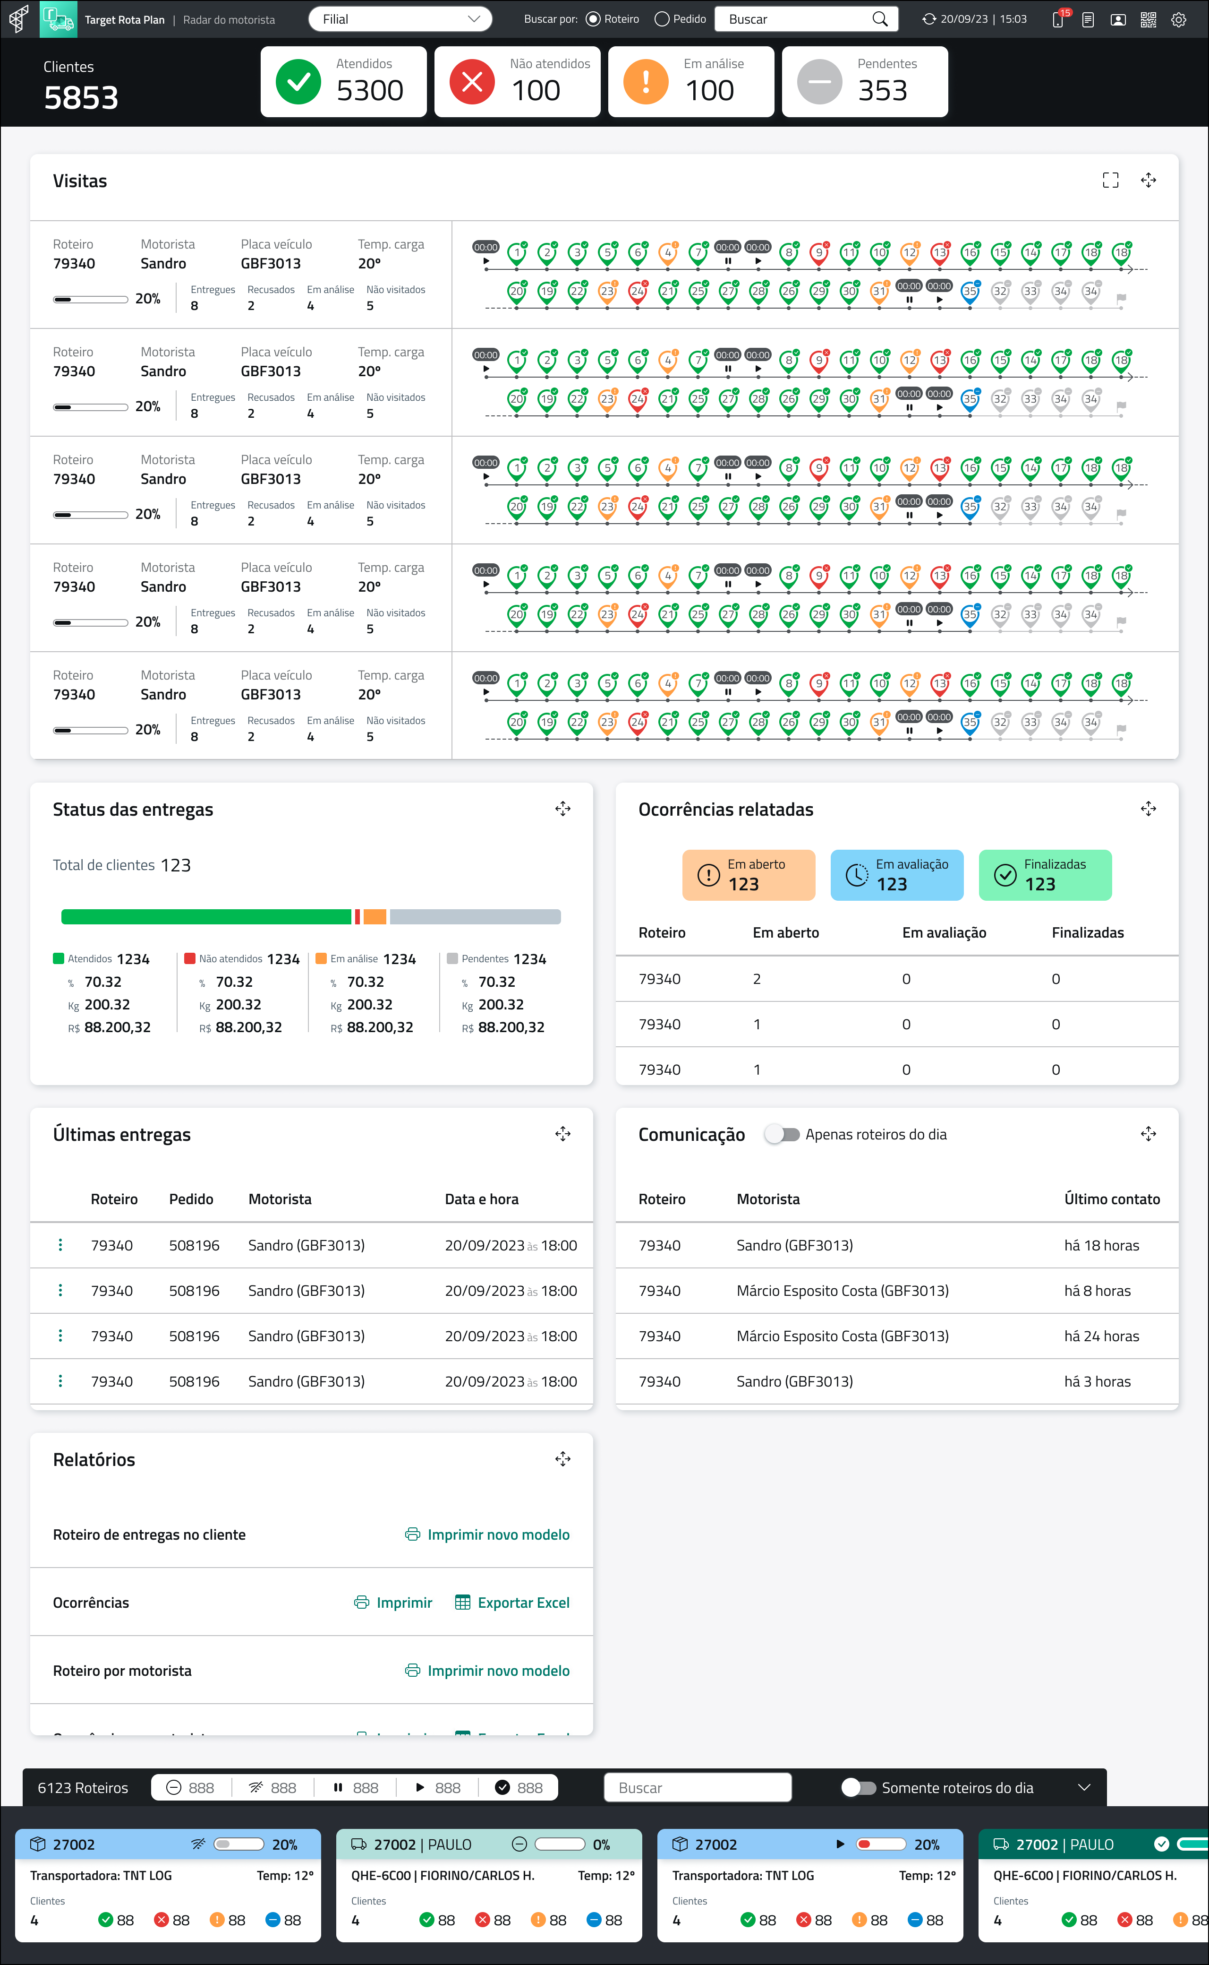Click the Buscar field in roteiros bar
Viewport: 1209px width, 1965px height.
tap(697, 1787)
